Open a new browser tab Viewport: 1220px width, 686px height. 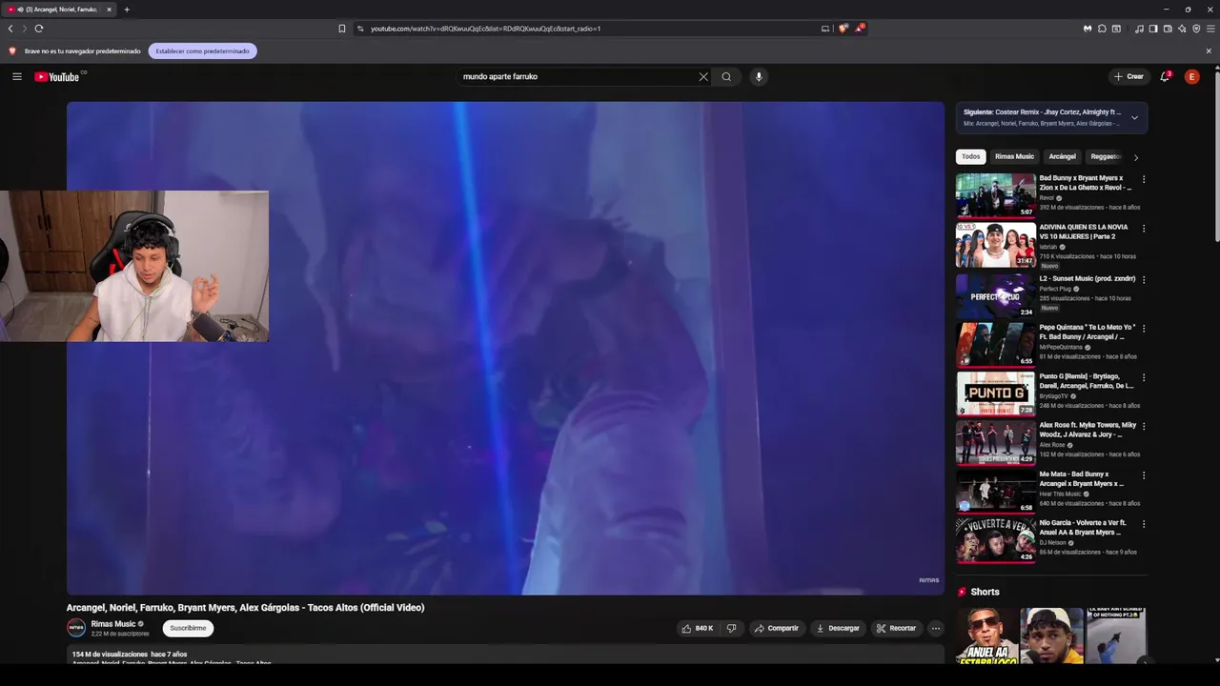(x=127, y=10)
